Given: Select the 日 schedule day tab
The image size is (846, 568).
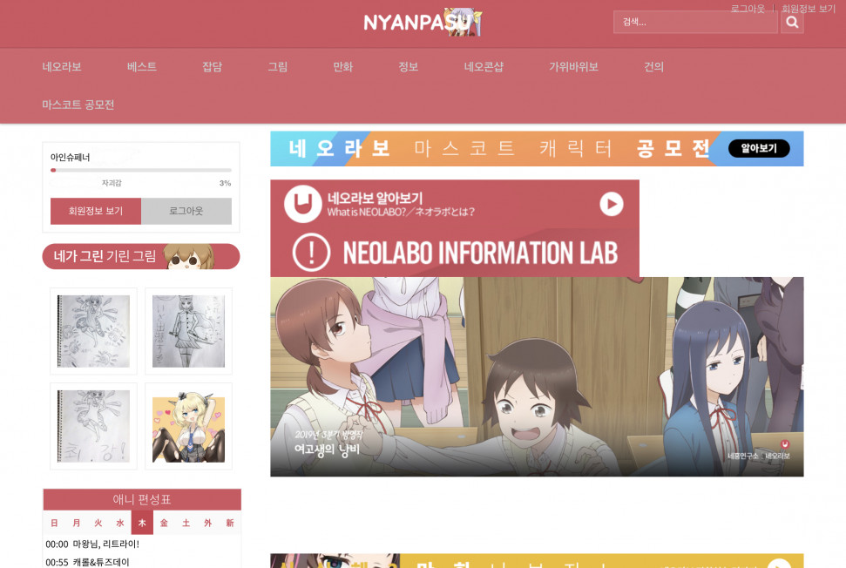Looking at the screenshot, I should 54,523.
